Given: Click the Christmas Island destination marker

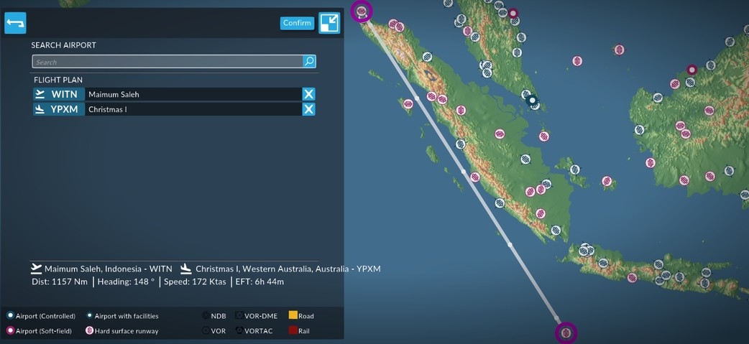Looking at the screenshot, I should (566, 333).
